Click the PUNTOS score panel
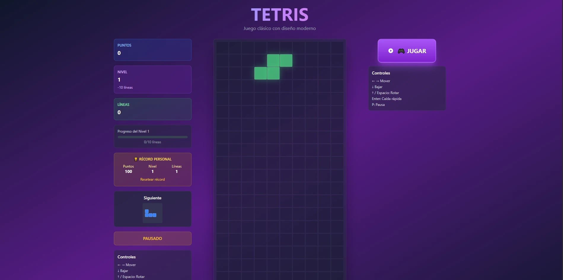Image resolution: width=563 pixels, height=280 pixels. 152,50
